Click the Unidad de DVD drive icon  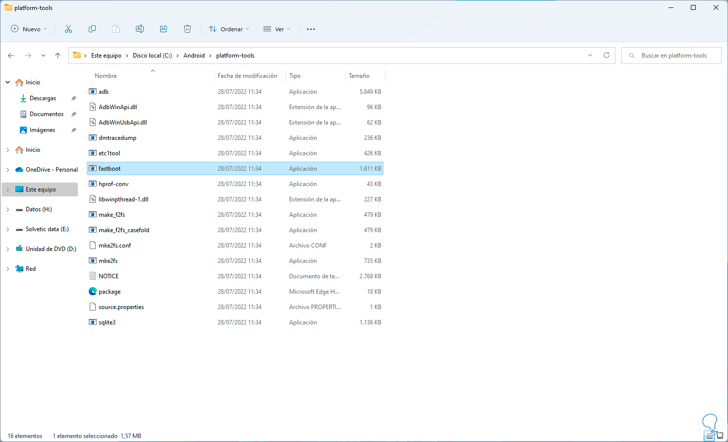point(19,249)
